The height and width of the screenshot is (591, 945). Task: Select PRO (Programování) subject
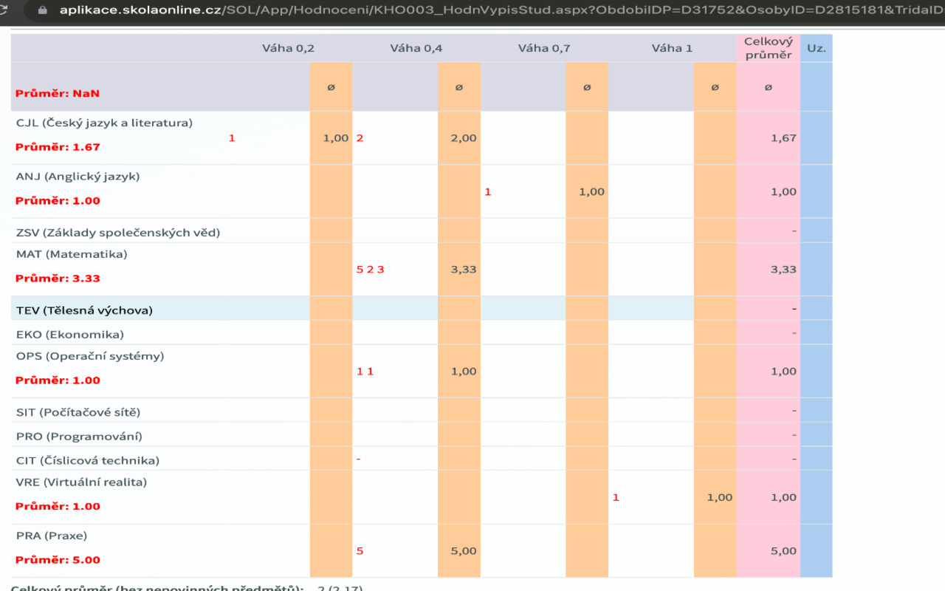point(79,437)
